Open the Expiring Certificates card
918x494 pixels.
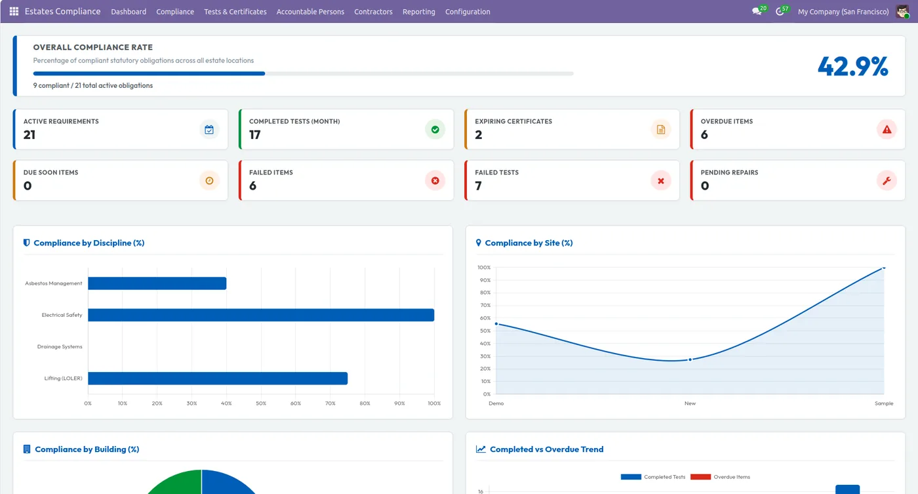(572, 129)
